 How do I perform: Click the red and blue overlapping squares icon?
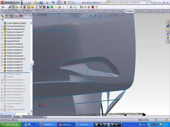(93, 7)
